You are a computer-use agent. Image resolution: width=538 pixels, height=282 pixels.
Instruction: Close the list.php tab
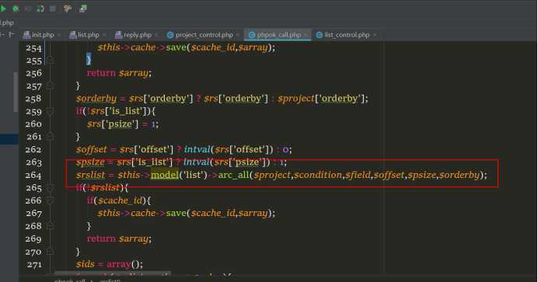coord(104,35)
